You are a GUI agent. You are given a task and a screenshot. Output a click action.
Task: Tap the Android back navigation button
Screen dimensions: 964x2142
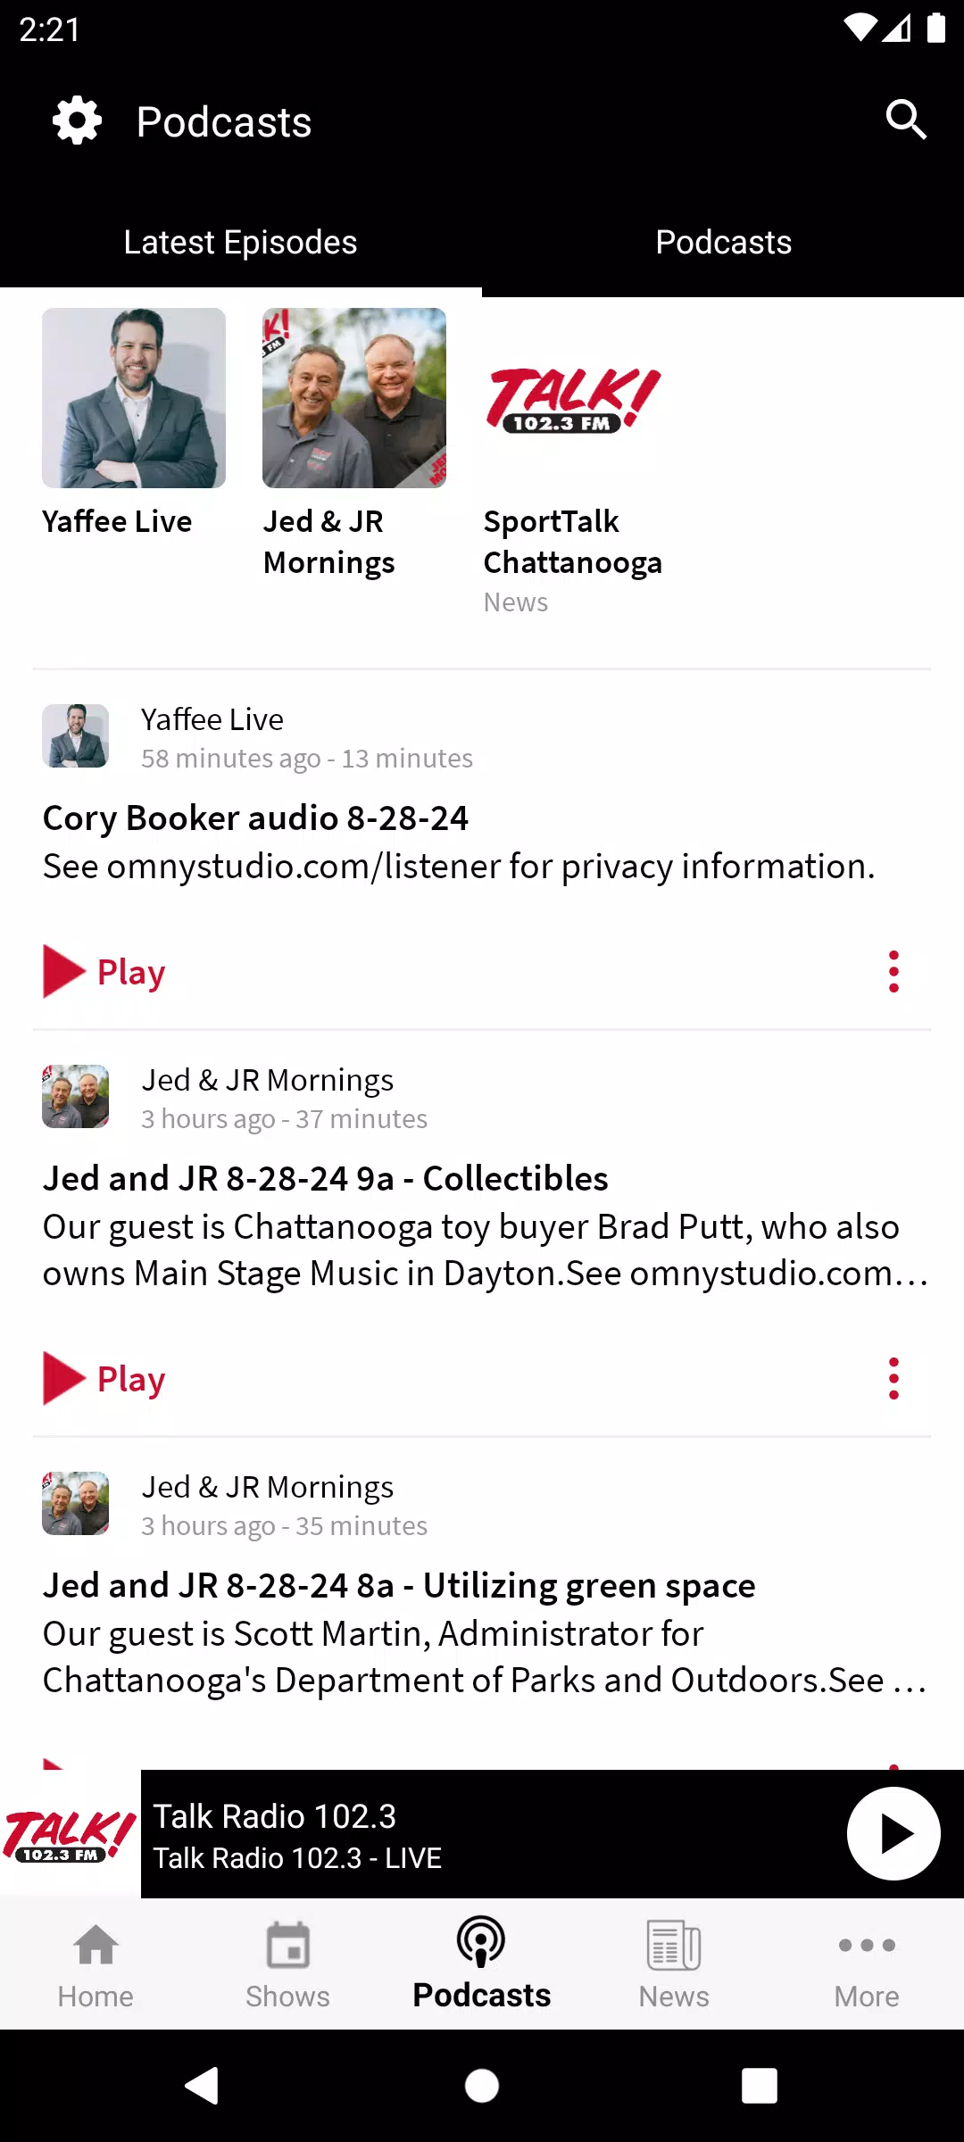coord(203,2086)
